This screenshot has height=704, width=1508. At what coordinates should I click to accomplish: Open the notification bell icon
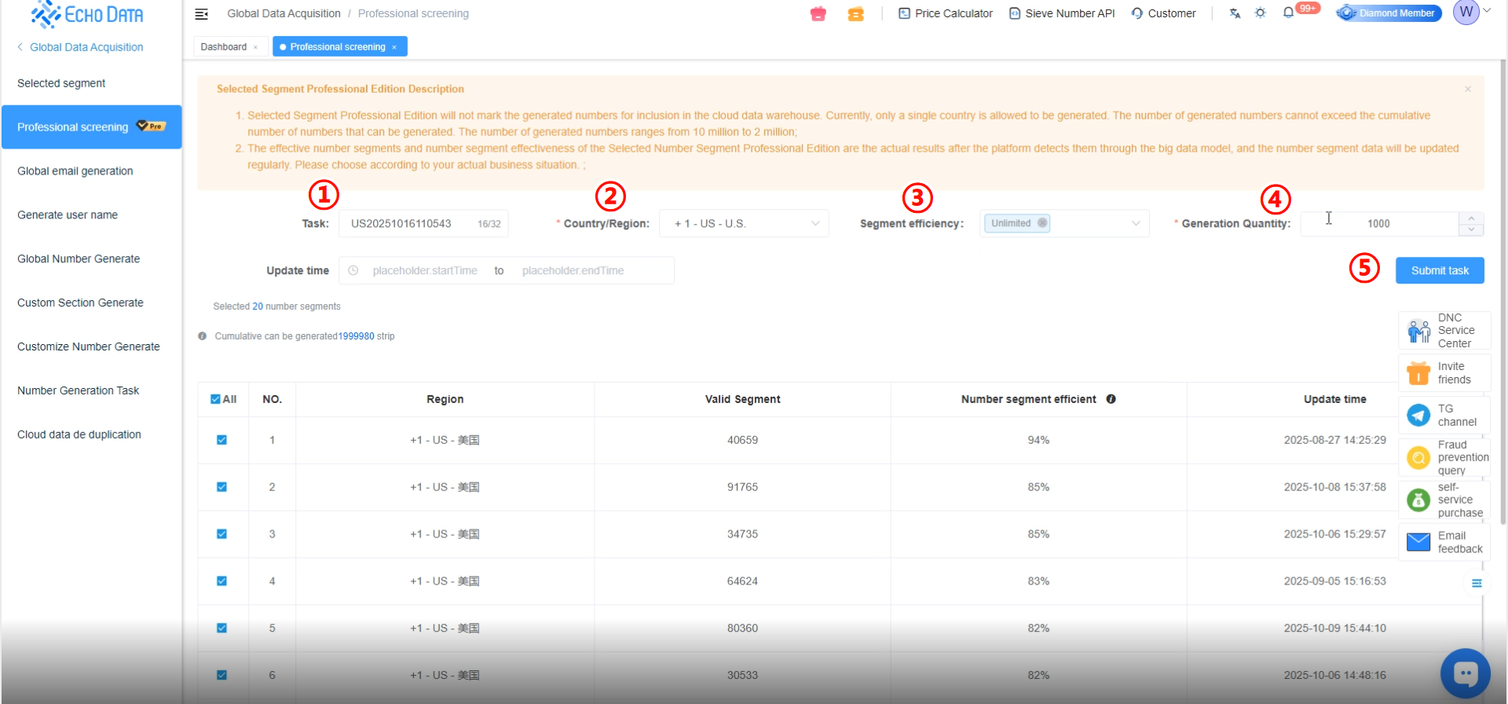[1288, 13]
